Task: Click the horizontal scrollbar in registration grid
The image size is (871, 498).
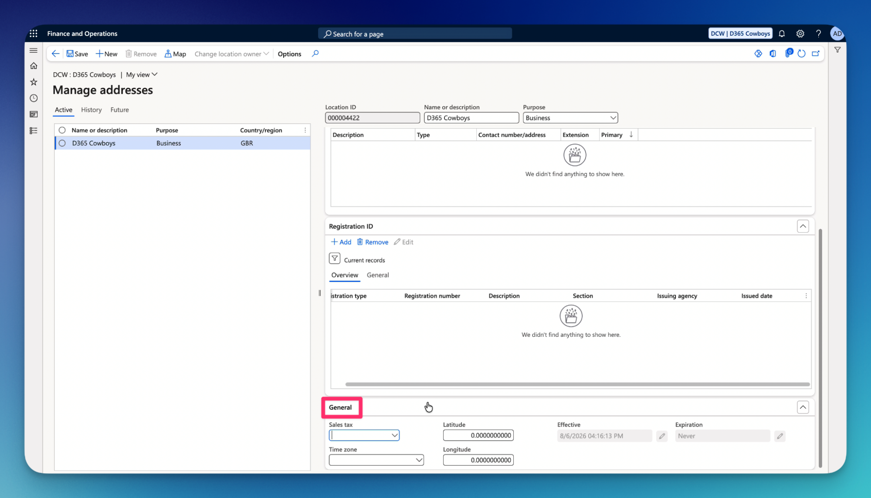Action: click(x=577, y=384)
